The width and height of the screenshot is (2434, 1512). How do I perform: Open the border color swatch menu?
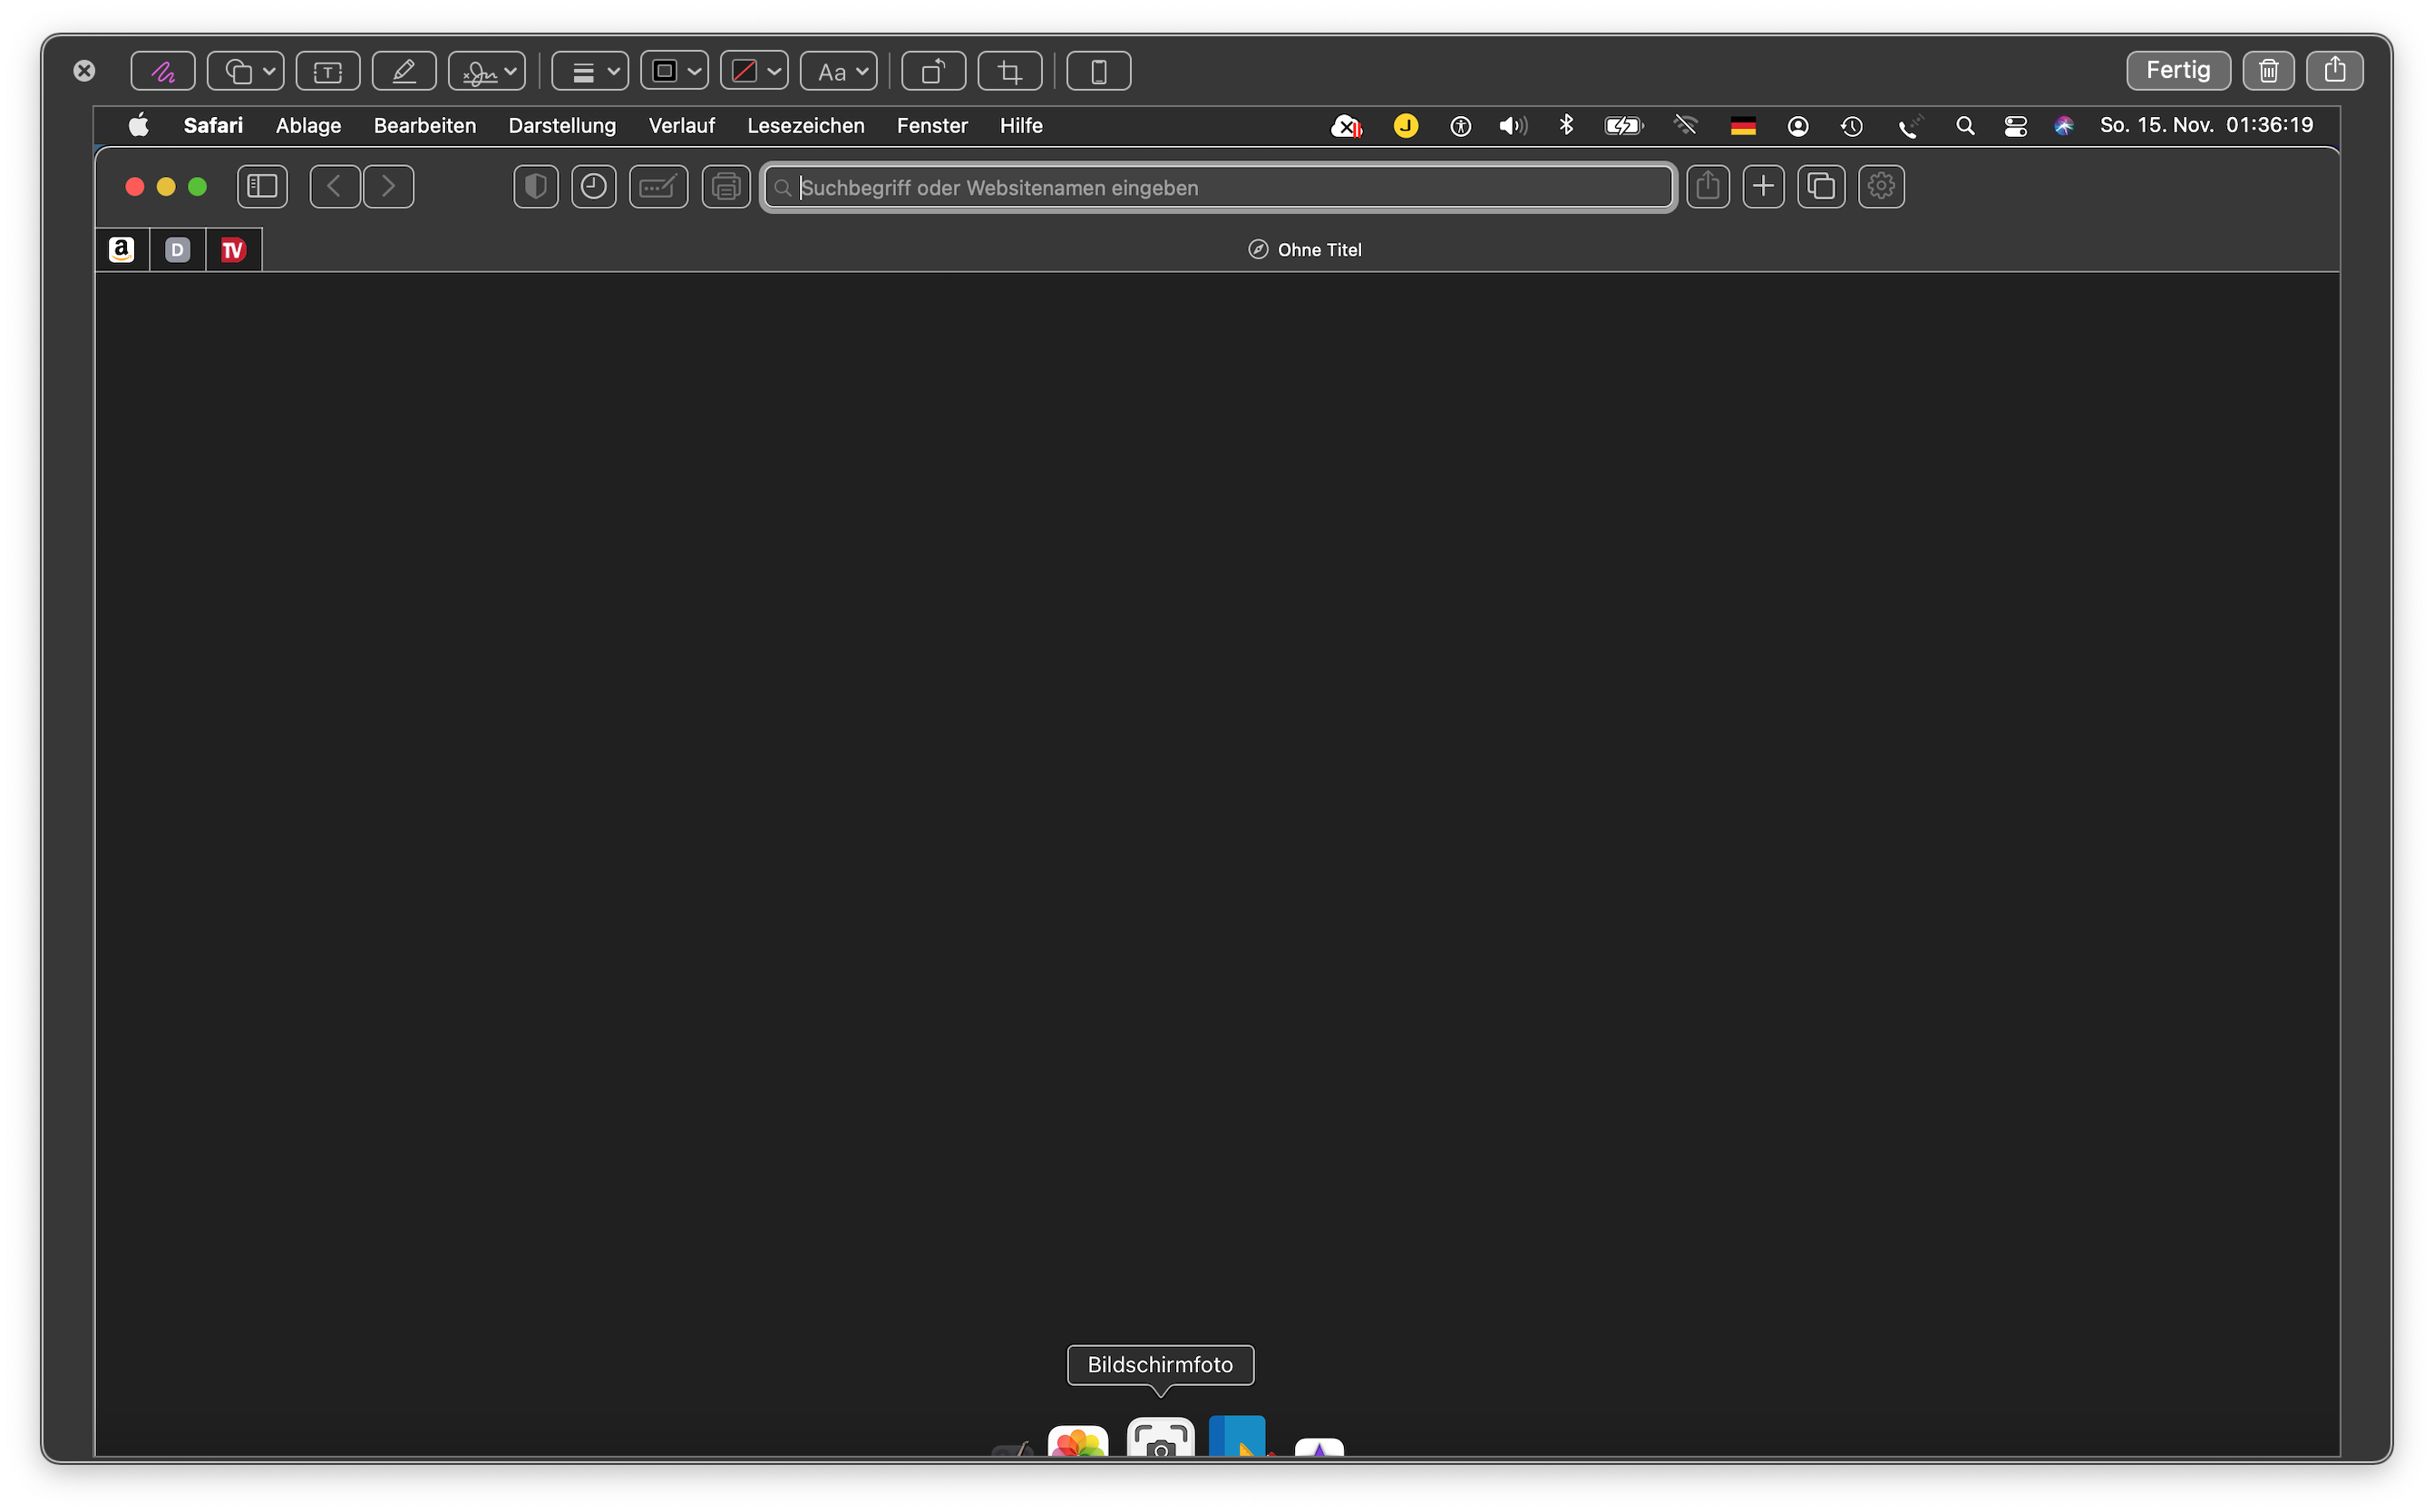pos(675,71)
